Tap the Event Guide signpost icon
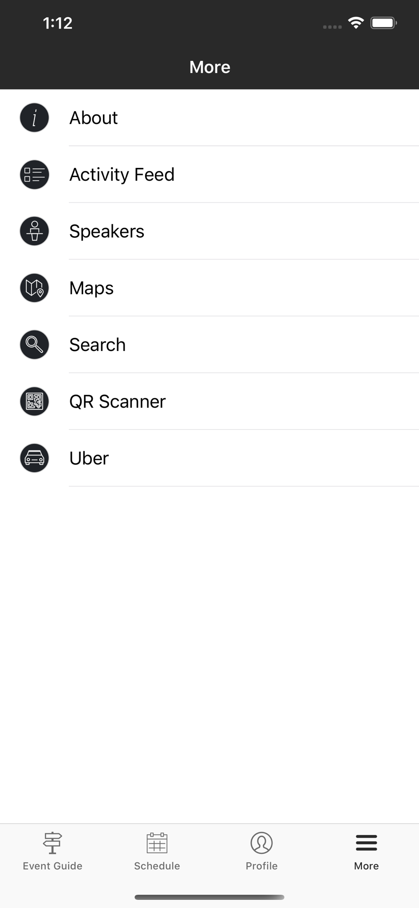Image resolution: width=419 pixels, height=908 pixels. [53, 843]
